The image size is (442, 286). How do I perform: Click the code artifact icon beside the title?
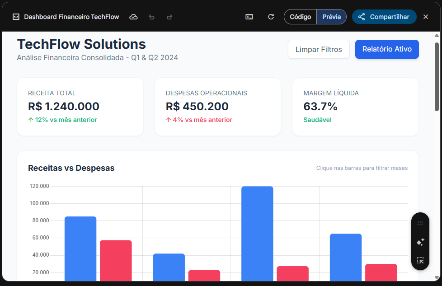tap(16, 17)
